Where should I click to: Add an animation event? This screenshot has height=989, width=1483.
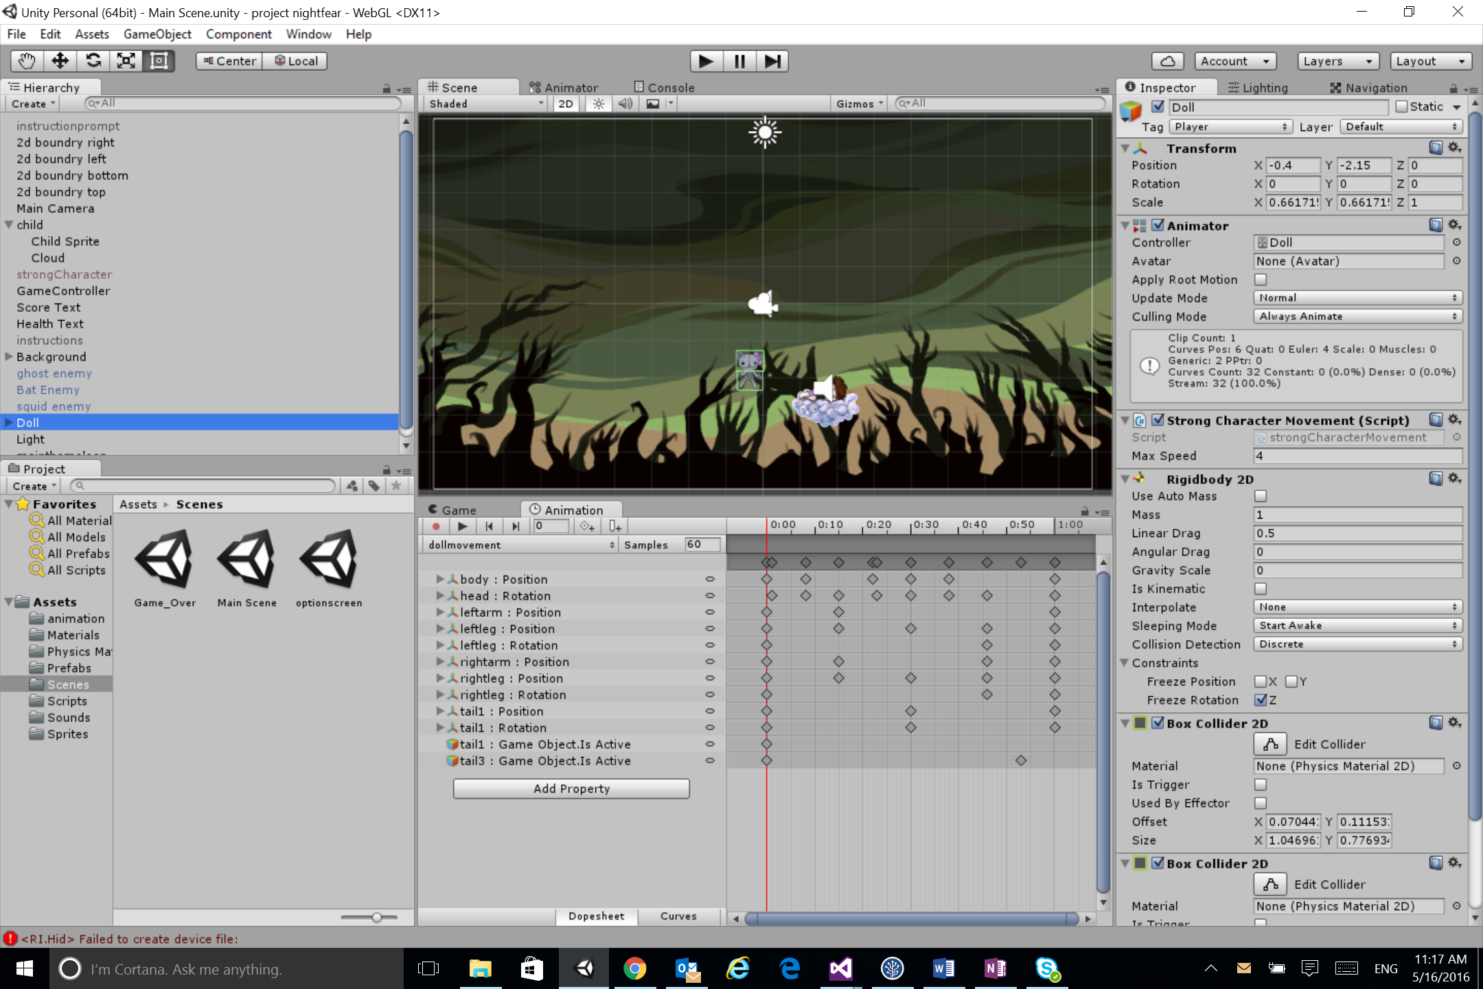[615, 526]
